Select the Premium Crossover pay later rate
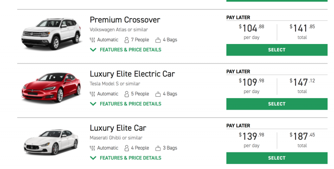Viewport: 334px width, 169px height. pyautogui.click(x=276, y=50)
